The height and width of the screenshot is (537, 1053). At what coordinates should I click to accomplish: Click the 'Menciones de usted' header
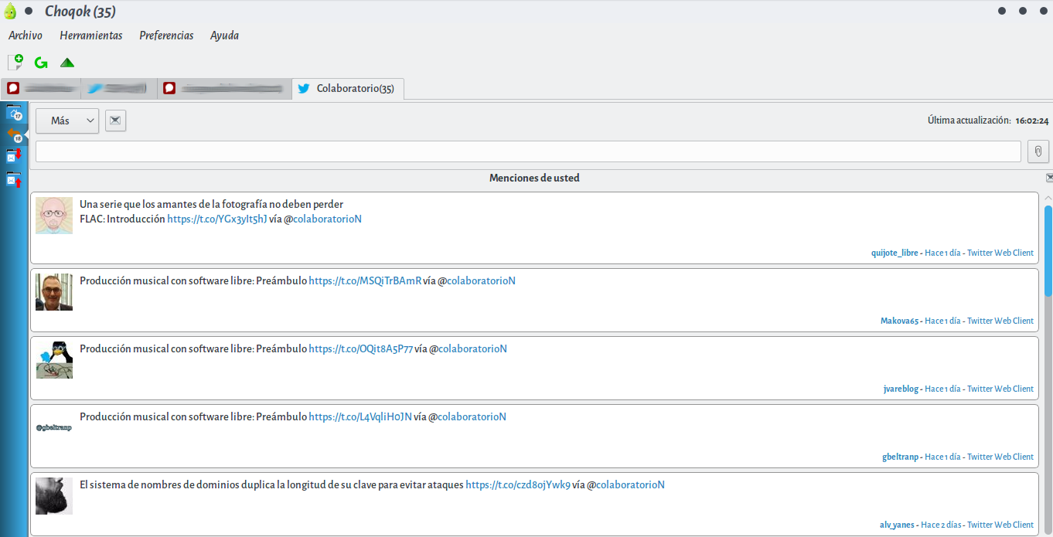534,178
